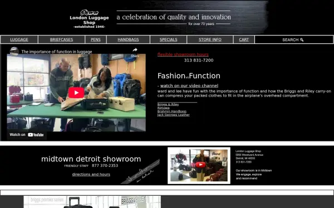Click Watch on YouTube button

[x=27, y=135]
